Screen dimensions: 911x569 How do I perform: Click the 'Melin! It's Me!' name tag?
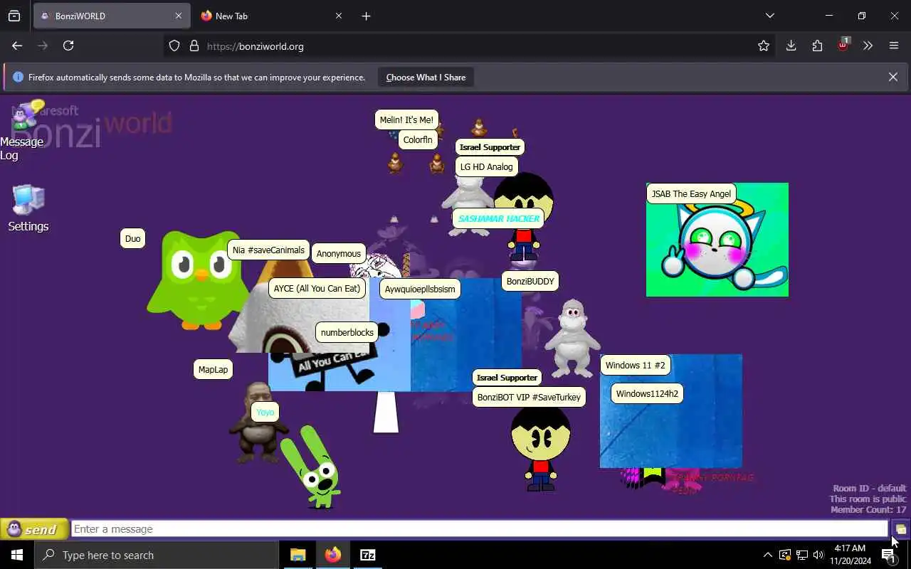406,120
